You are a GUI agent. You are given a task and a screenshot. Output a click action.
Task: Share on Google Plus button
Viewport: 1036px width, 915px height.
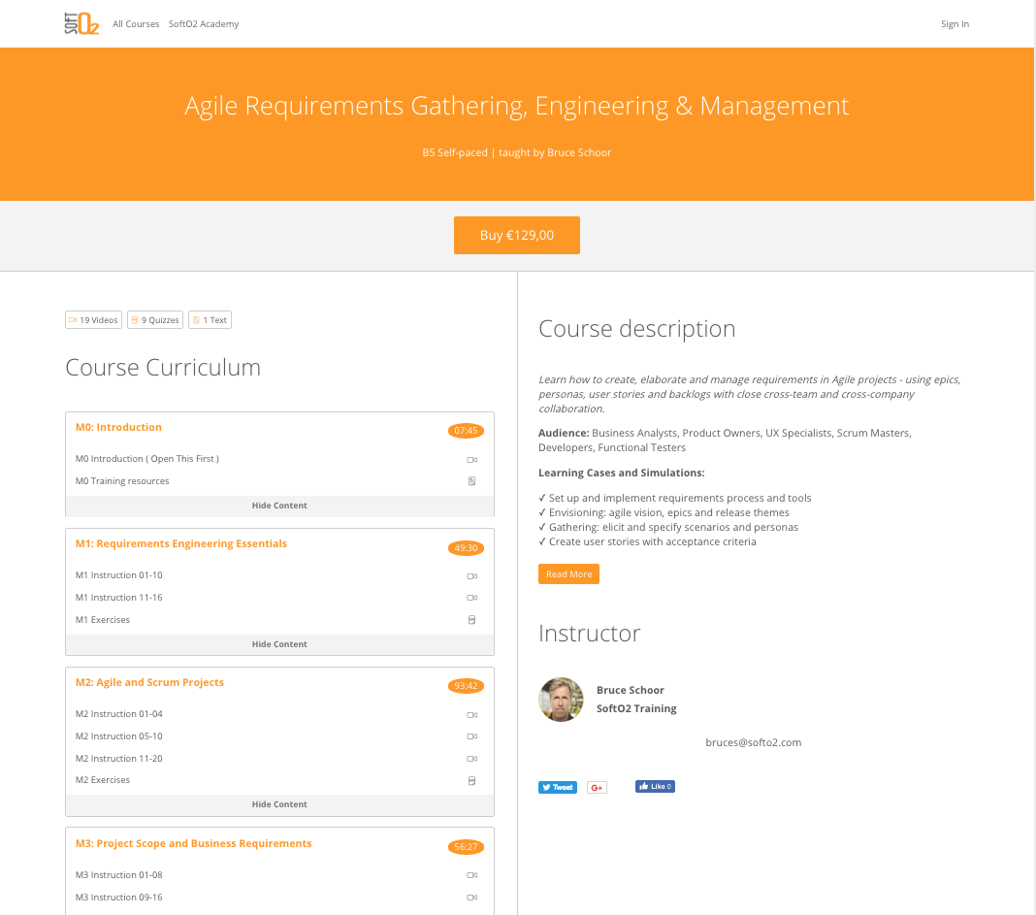[x=597, y=787]
